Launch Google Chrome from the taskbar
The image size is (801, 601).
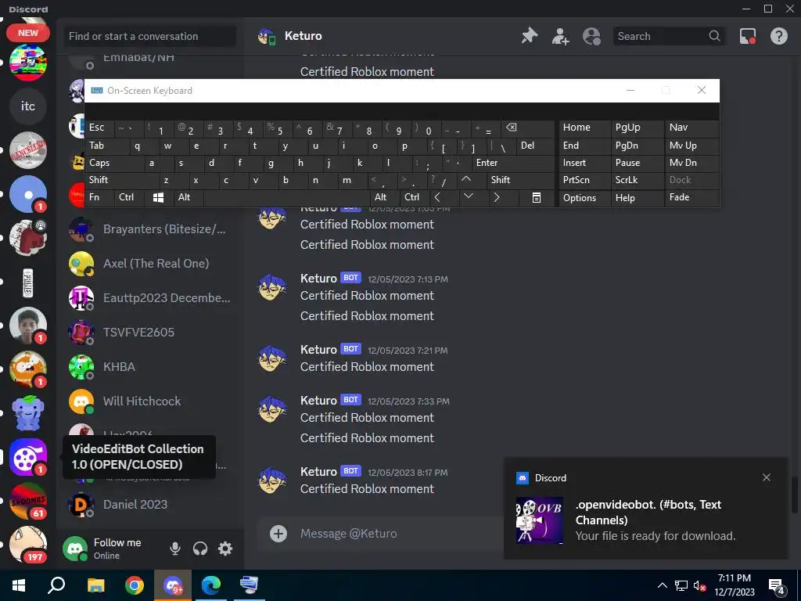(x=135, y=585)
